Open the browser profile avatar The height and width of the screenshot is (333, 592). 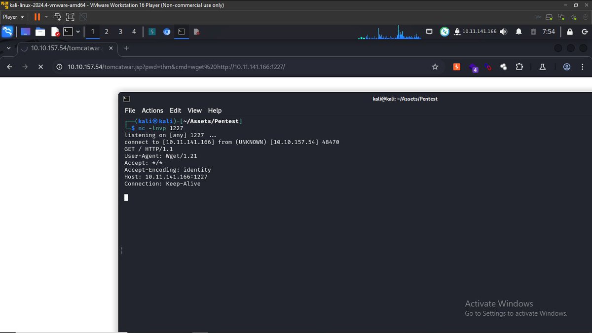point(567,67)
